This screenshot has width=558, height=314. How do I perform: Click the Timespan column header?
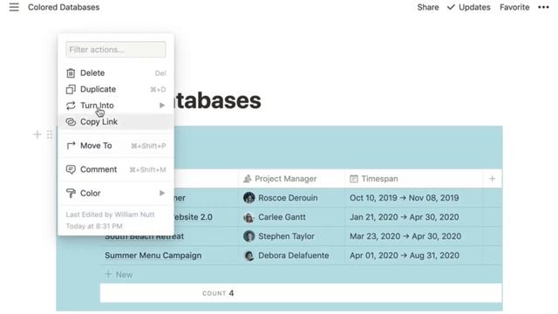[x=413, y=179]
